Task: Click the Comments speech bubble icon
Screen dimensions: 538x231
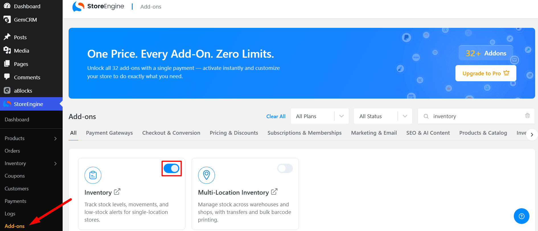Action: (7, 77)
